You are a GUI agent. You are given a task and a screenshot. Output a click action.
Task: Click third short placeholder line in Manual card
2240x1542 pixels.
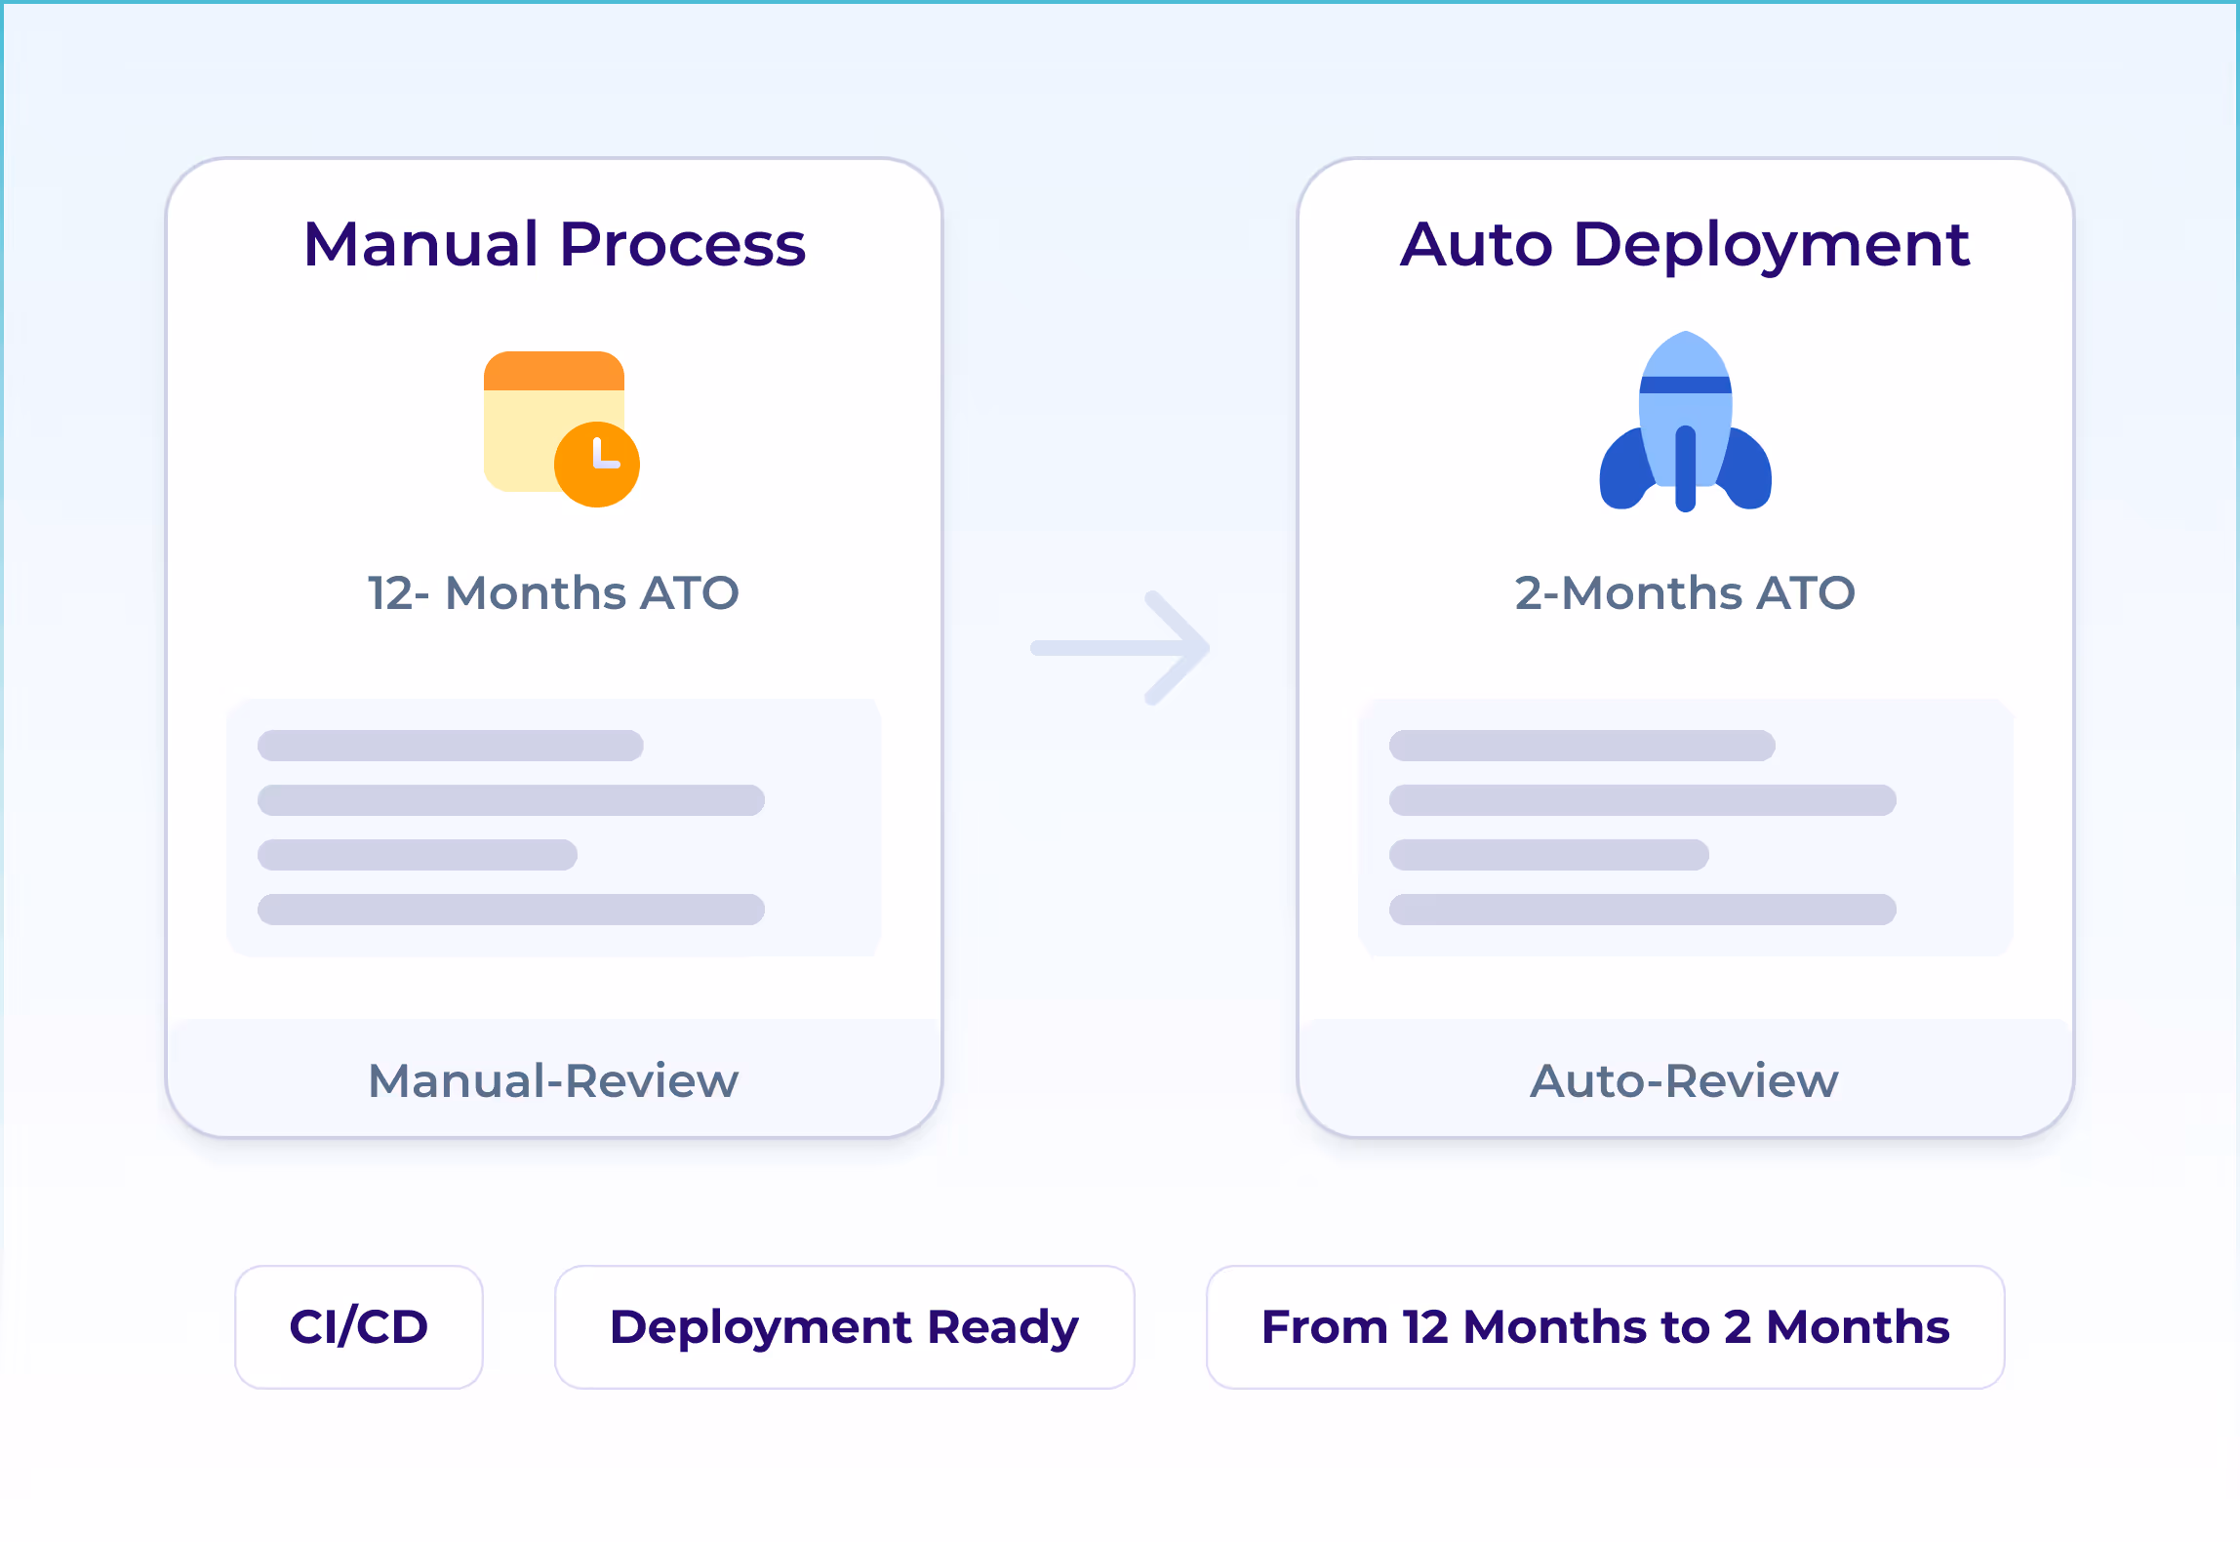click(418, 855)
